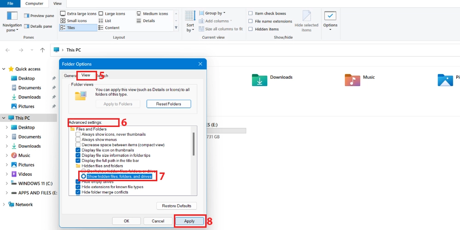Viewport: 460px width, 230px height.
Task: Click Size all columns to fit
Action: (221, 29)
